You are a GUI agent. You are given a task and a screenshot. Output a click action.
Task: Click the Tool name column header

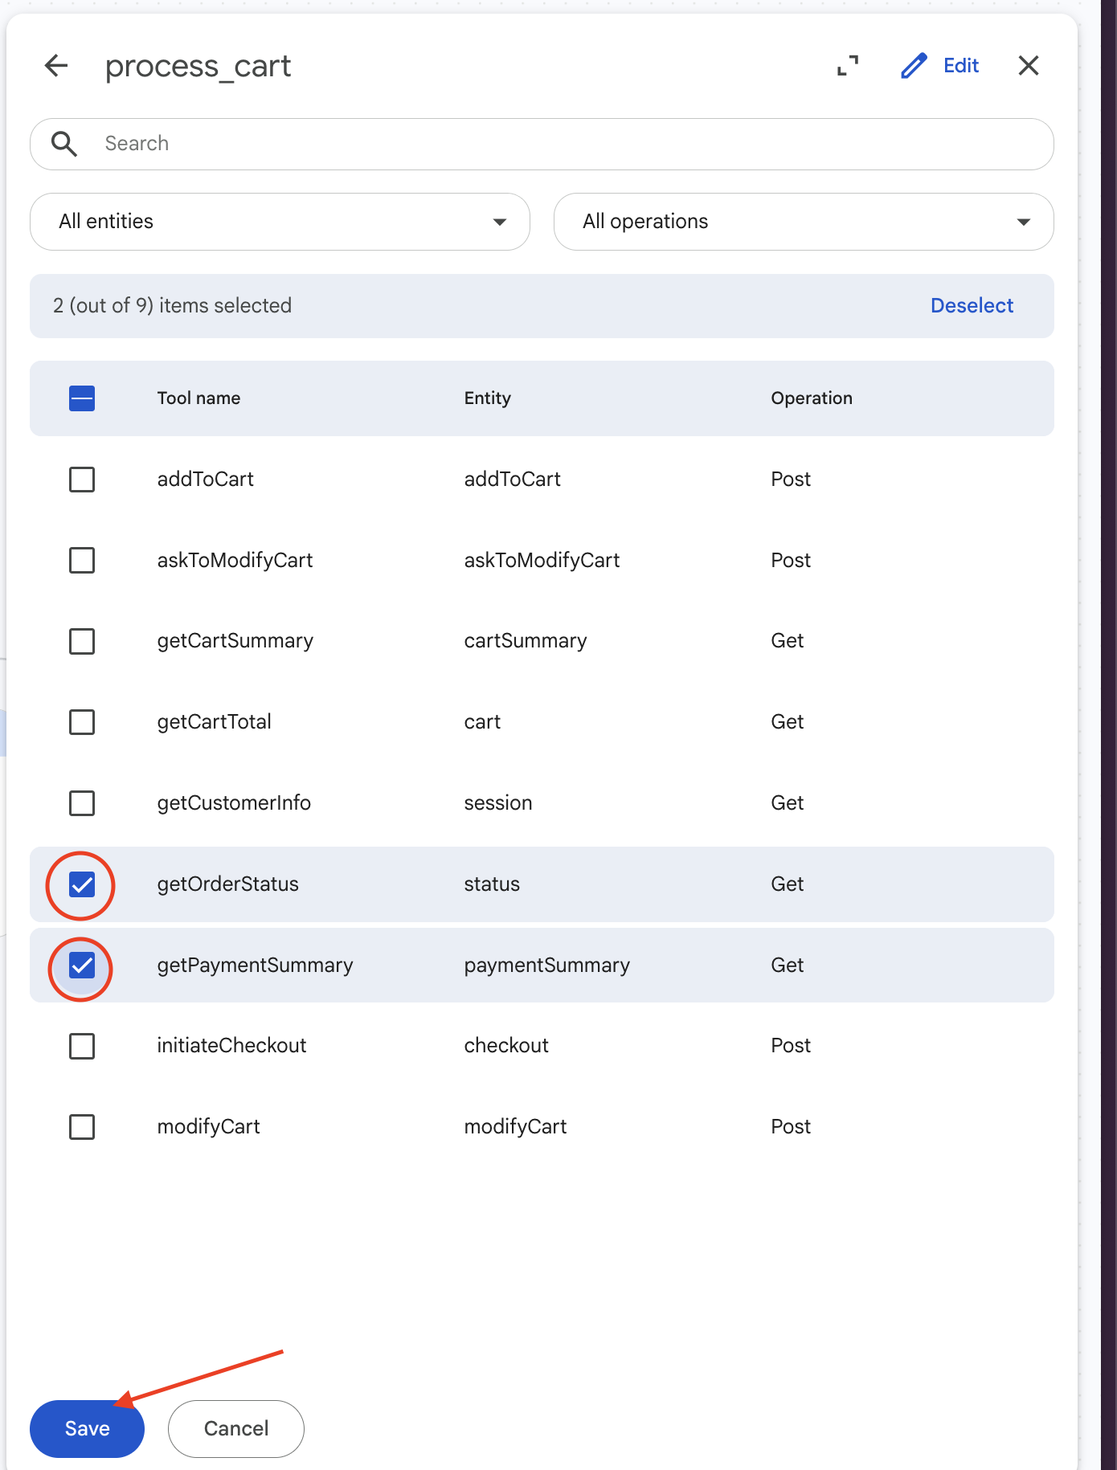pos(198,398)
